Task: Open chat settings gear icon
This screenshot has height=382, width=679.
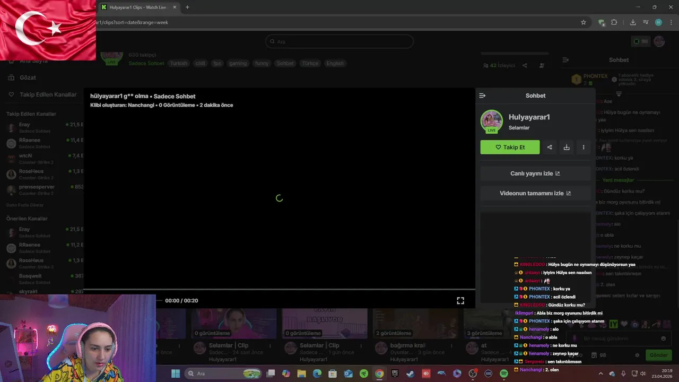Action: click(637, 355)
